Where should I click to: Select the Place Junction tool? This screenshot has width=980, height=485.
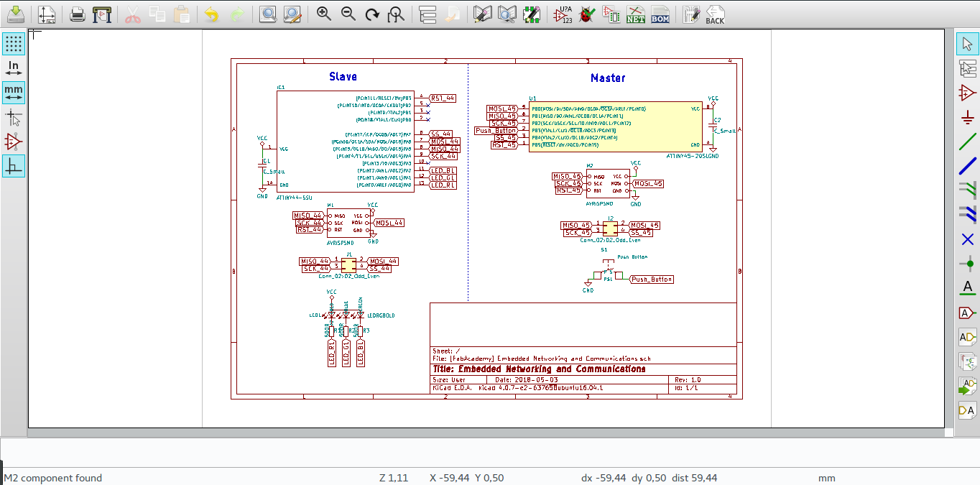click(967, 263)
